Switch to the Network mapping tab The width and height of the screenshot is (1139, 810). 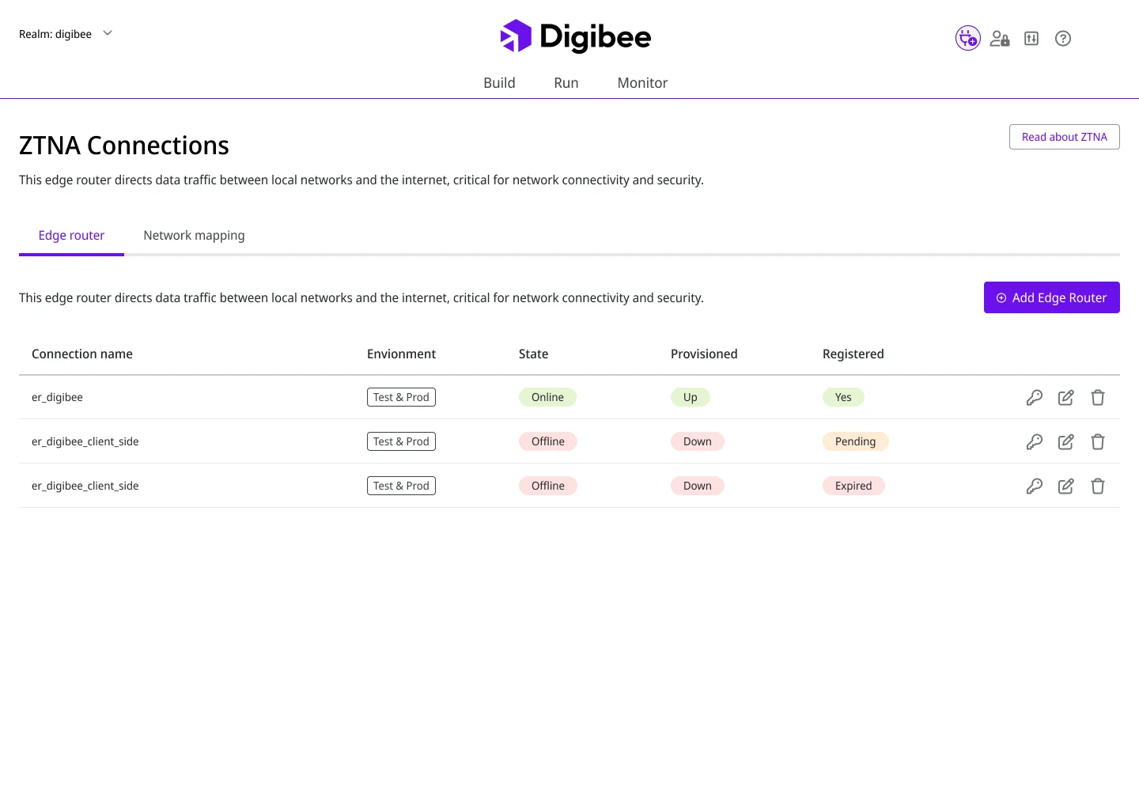pos(194,236)
